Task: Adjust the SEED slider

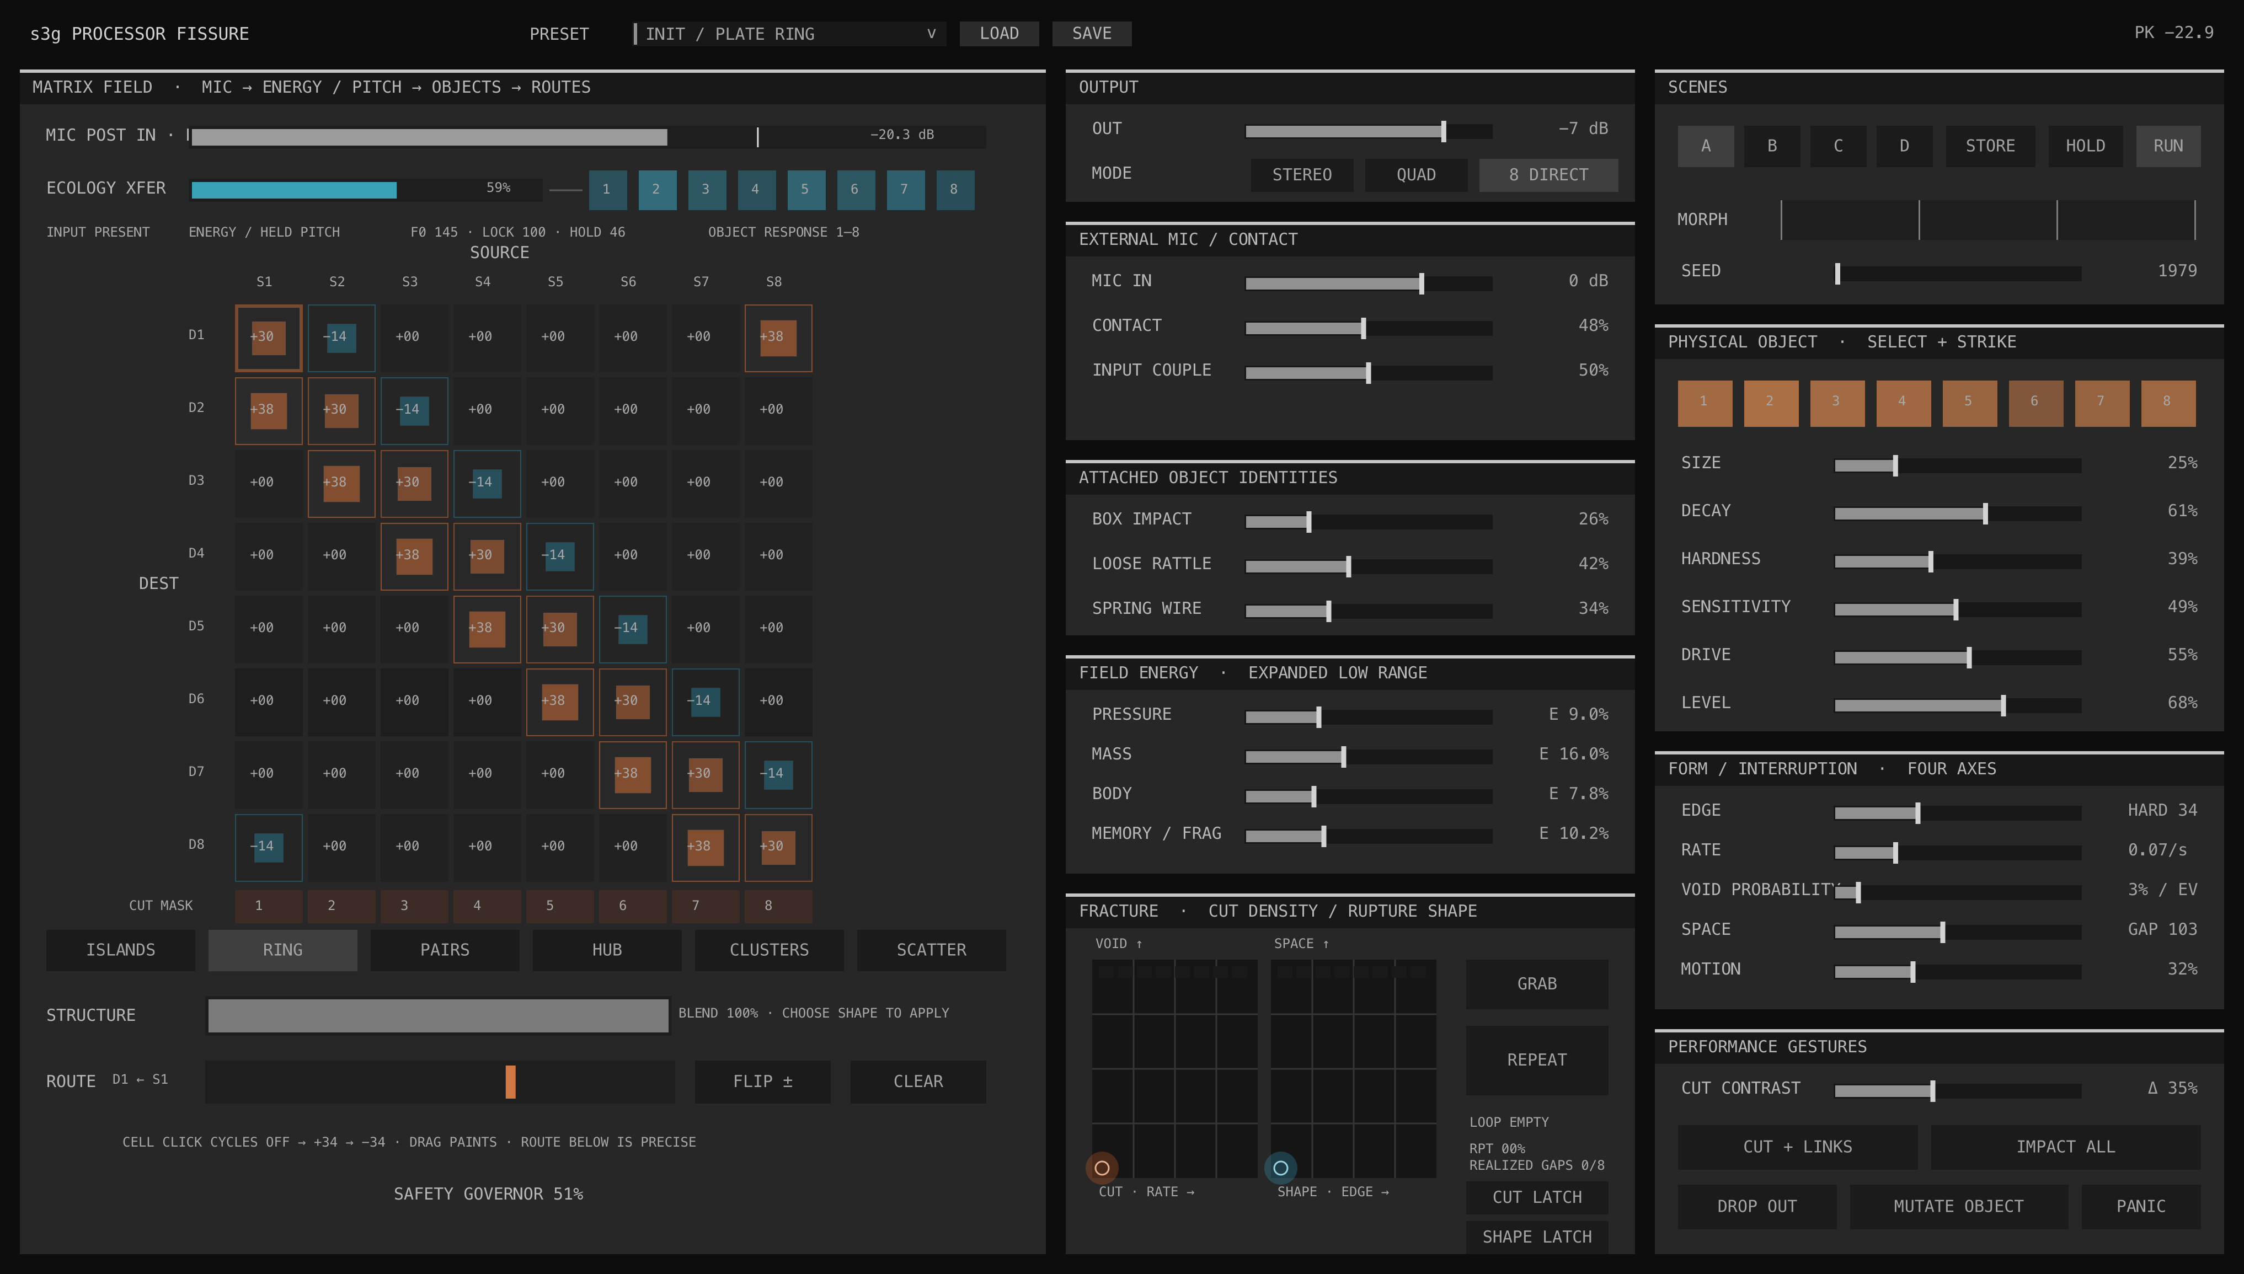Action: pos(1958,274)
